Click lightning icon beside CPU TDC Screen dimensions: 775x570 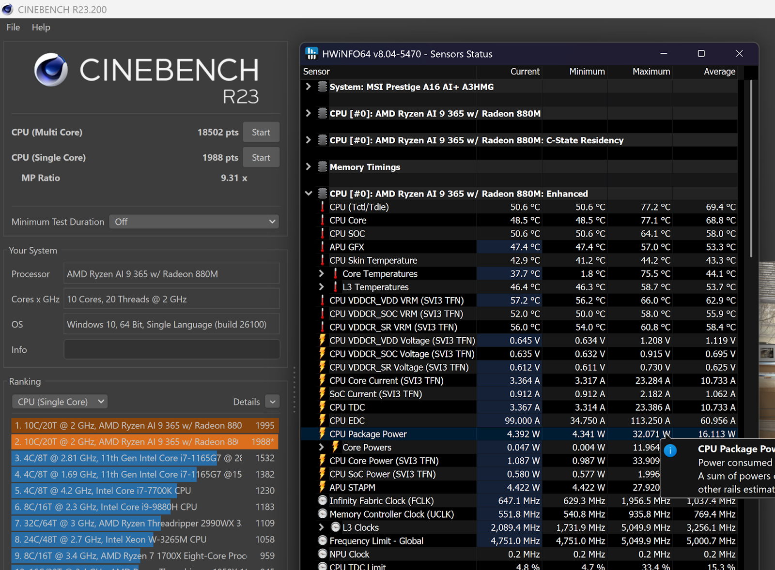(323, 407)
